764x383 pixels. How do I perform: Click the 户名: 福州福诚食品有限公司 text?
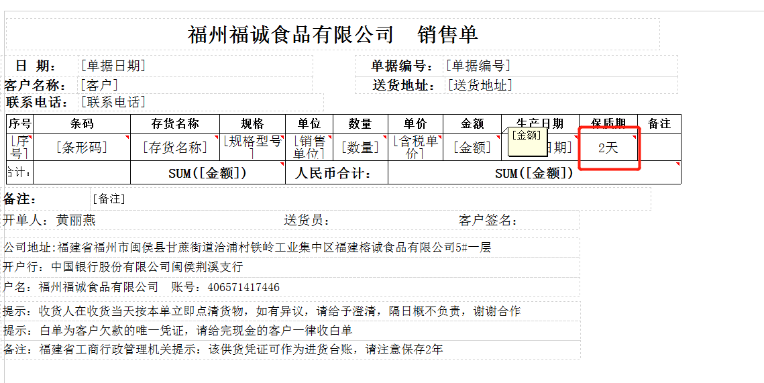pos(80,287)
